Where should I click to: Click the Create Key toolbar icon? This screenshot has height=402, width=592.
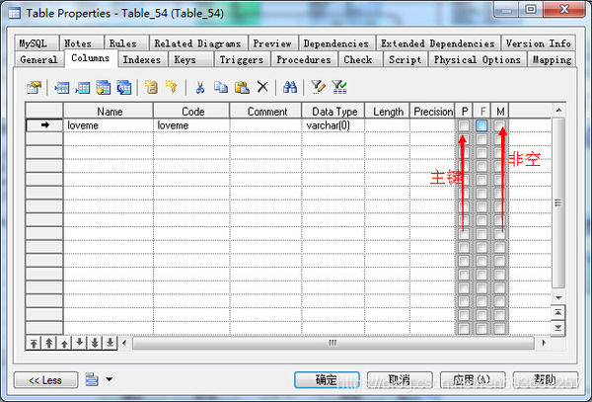pos(172,88)
